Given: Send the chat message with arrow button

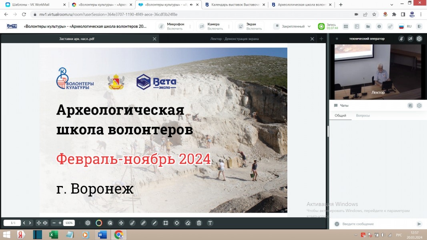Looking at the screenshot, I should click(419, 224).
